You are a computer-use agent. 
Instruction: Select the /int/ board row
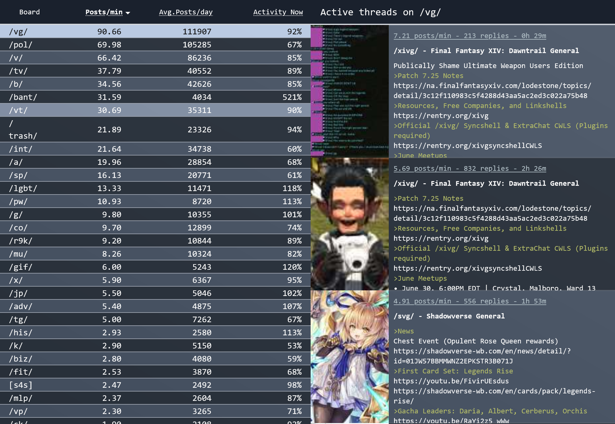pyautogui.click(x=155, y=149)
